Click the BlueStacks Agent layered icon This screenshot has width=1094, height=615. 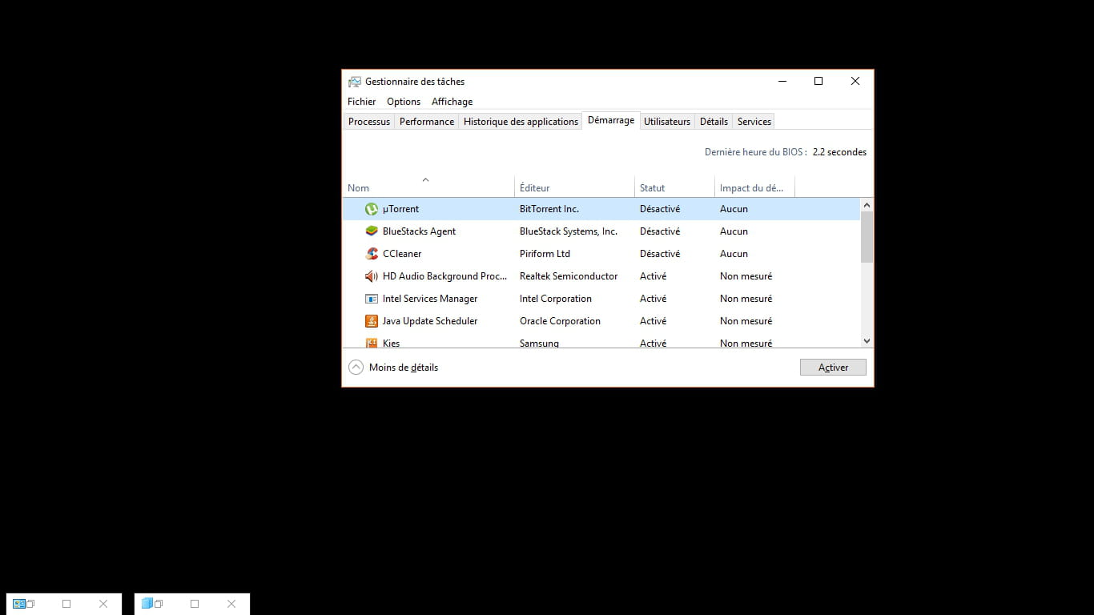click(372, 231)
